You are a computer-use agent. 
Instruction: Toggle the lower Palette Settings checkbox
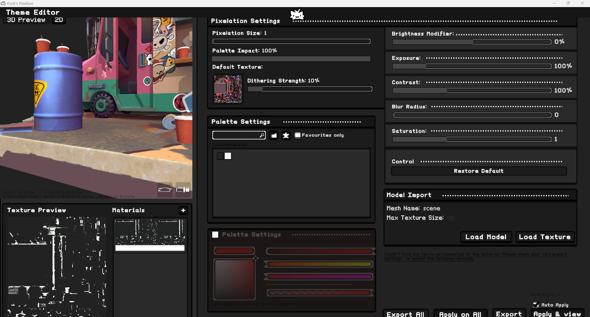click(x=215, y=235)
